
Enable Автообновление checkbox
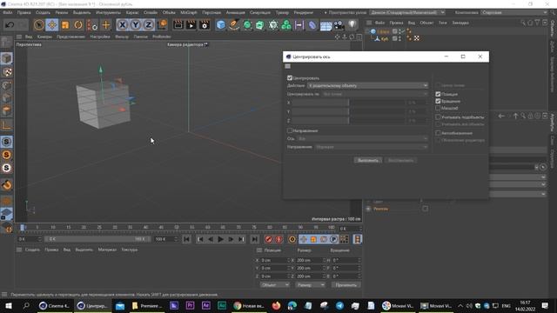coord(438,133)
